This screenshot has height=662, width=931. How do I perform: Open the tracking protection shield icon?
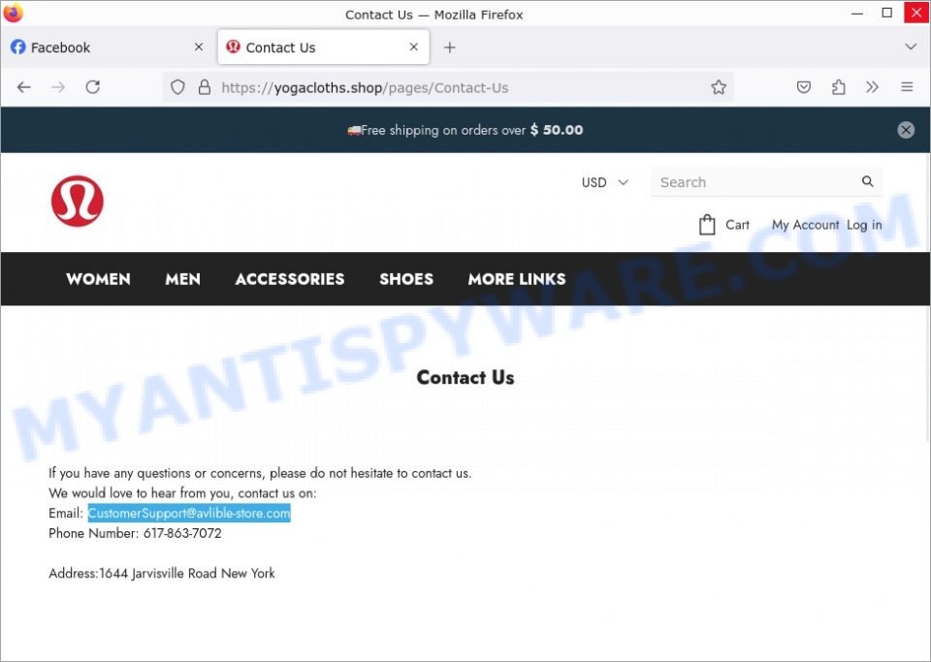click(177, 88)
